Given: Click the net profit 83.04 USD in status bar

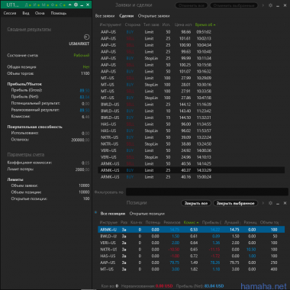Looking at the screenshot, I should pyautogui.click(x=214, y=286).
